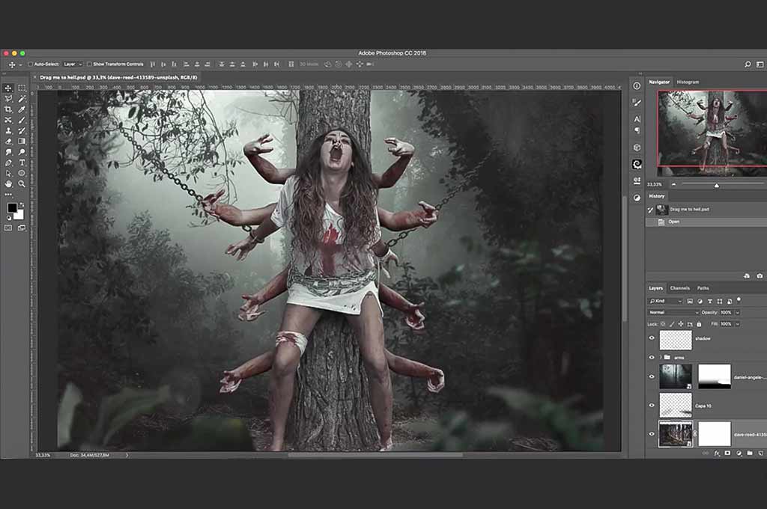
Task: Hide the arms group eye icon
Action: click(x=652, y=358)
